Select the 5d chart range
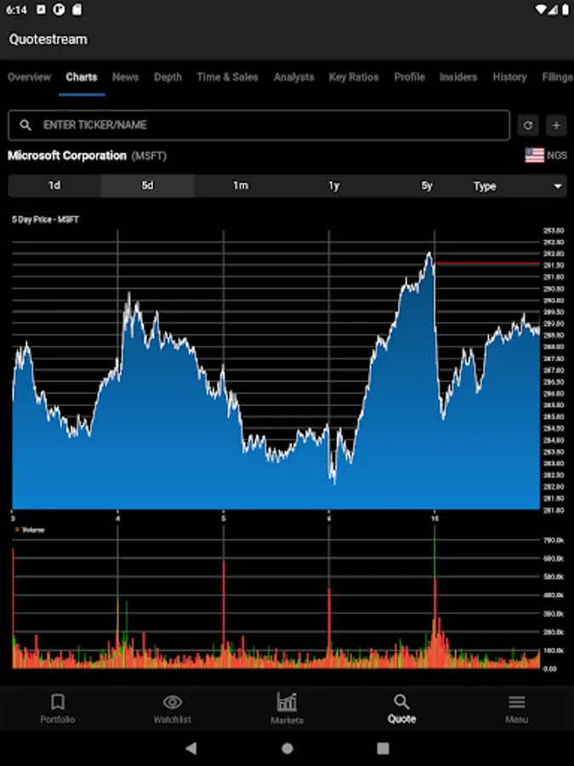 point(147,186)
